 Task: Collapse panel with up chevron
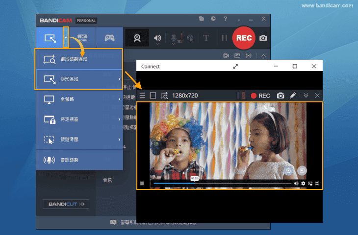pyautogui.click(x=263, y=56)
